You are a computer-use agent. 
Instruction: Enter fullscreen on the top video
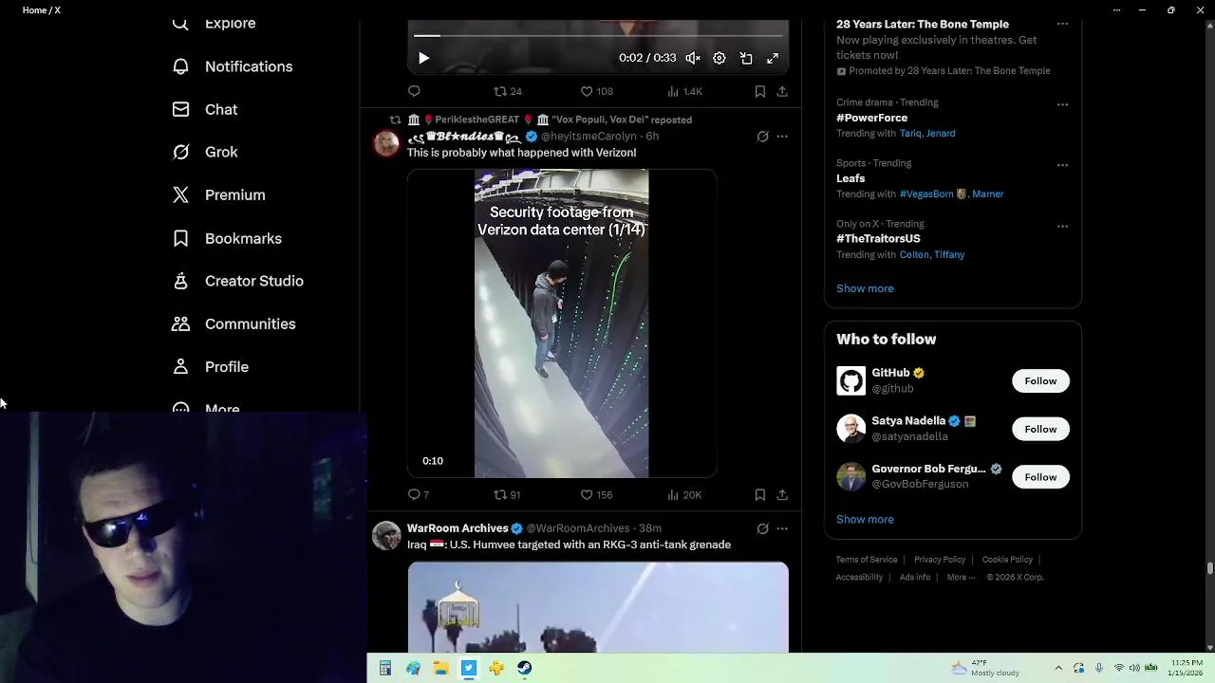pyautogui.click(x=773, y=58)
